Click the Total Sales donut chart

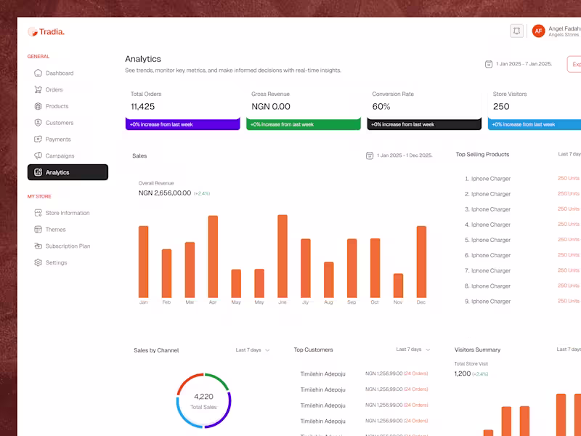[x=203, y=398]
